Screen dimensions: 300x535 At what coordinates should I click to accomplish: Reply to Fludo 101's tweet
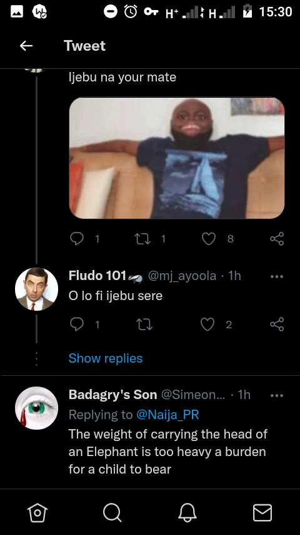pos(77,324)
